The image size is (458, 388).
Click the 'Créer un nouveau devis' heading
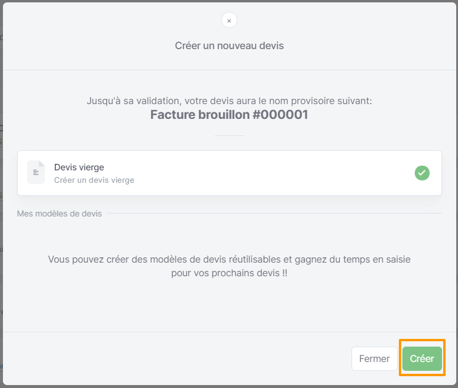(229, 46)
